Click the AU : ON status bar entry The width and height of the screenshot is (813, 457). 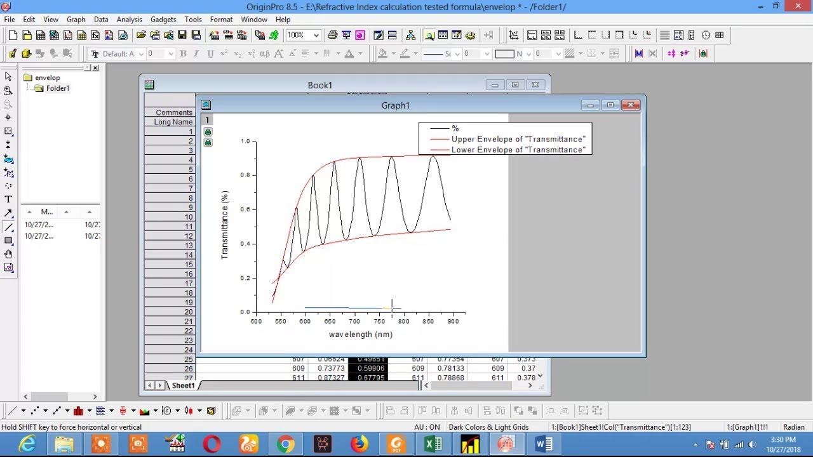pyautogui.click(x=427, y=427)
